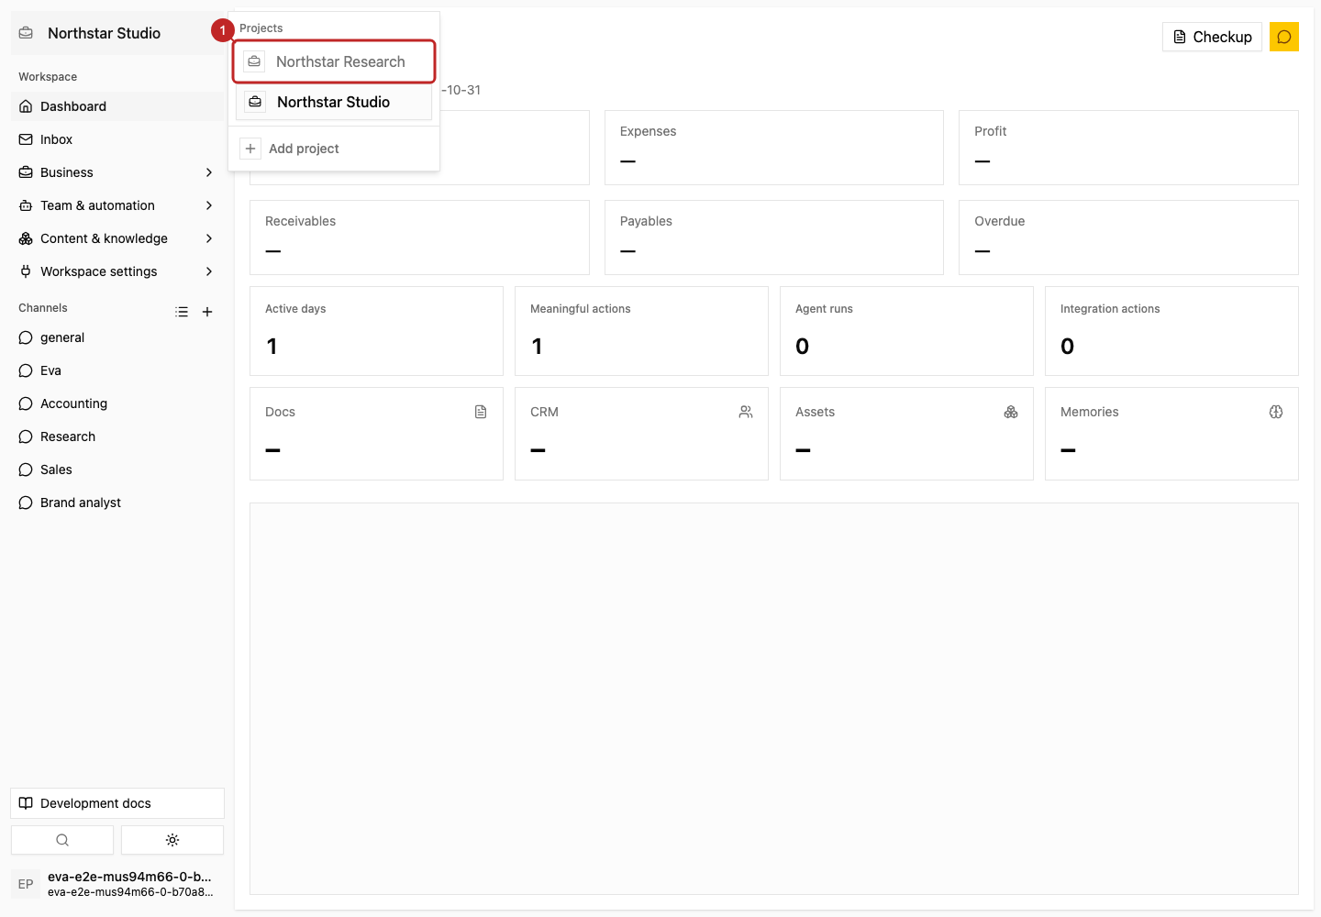Click the CRM card people icon
Screen dimensions: 1321x917
[x=746, y=412]
